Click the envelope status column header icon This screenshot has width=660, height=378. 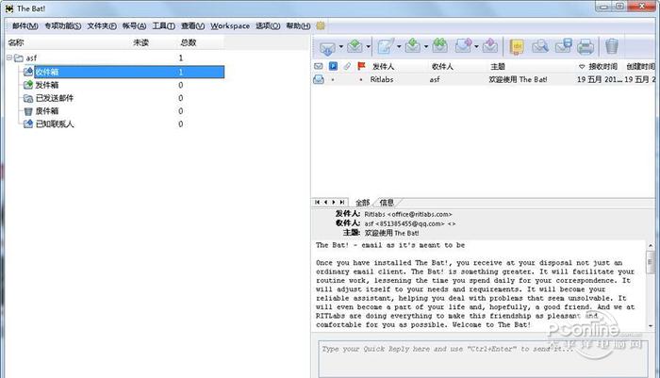click(x=319, y=67)
